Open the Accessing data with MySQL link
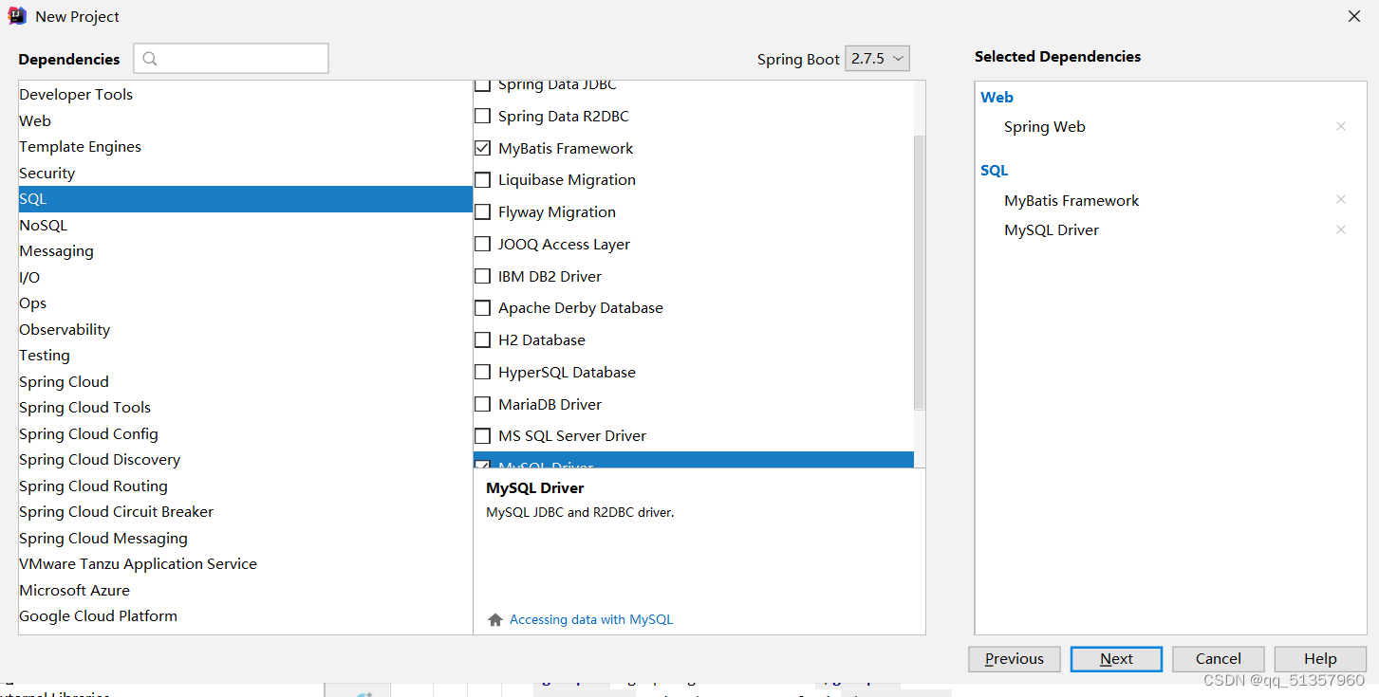Viewport: 1379px width, 697px height. coord(591,619)
